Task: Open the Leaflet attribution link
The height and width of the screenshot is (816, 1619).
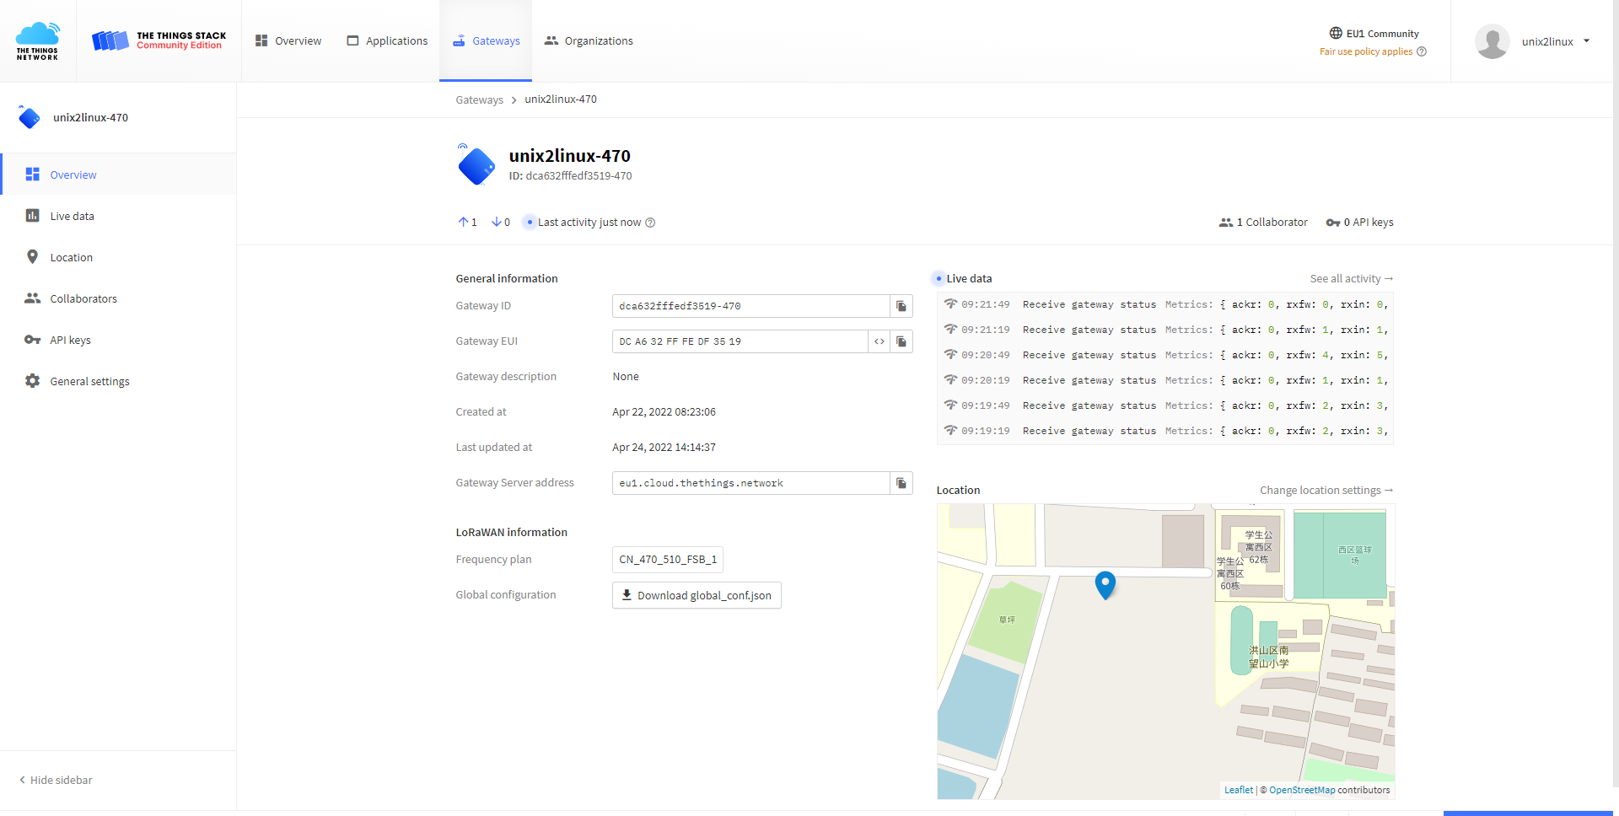Action: pos(1238,790)
